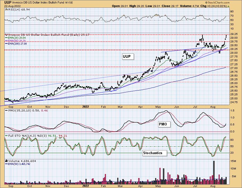Click the 80 level on Stochastics axis

232,140
